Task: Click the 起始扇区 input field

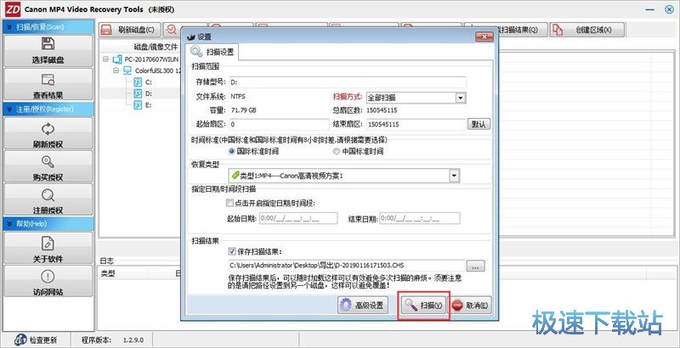Action: tap(279, 124)
